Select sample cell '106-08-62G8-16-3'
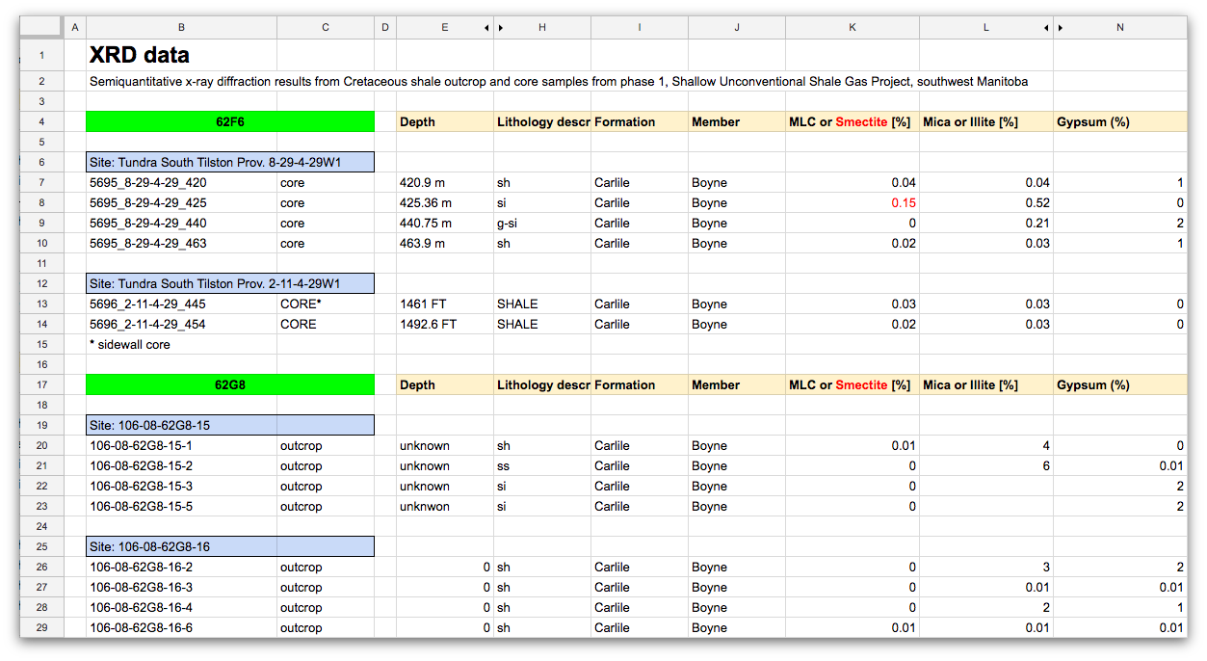Screen dimensions: 1207x661 coord(181,588)
